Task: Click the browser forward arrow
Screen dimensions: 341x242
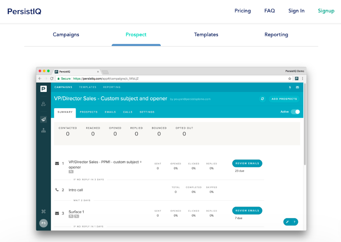Action: click(46, 78)
